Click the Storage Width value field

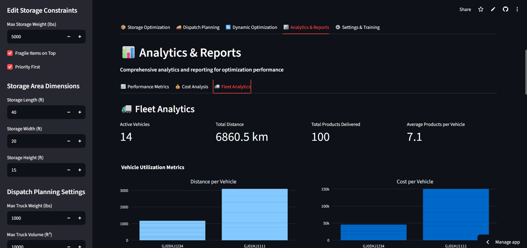coord(35,141)
